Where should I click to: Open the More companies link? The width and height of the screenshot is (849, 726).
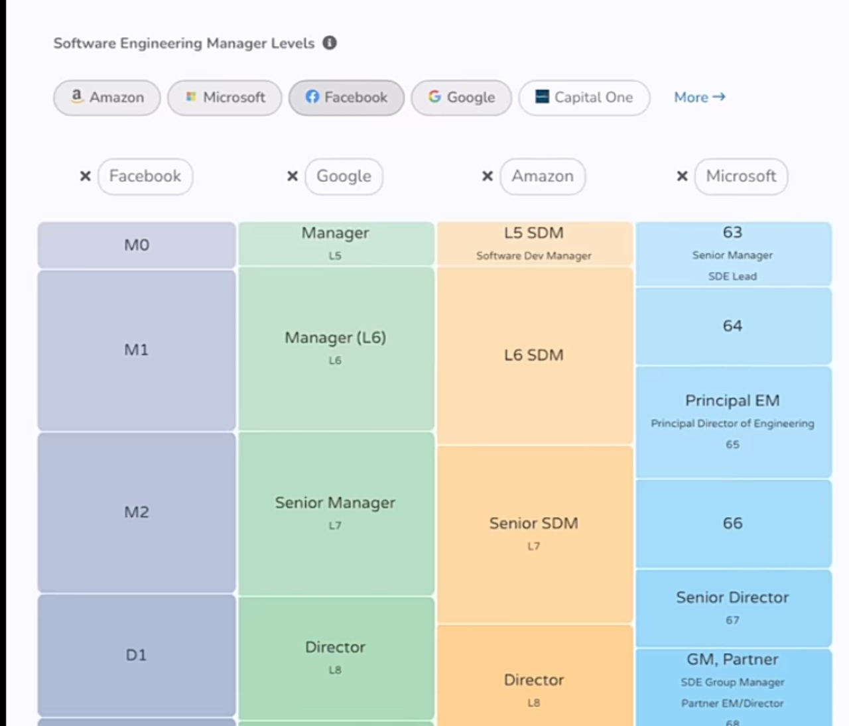pos(700,97)
